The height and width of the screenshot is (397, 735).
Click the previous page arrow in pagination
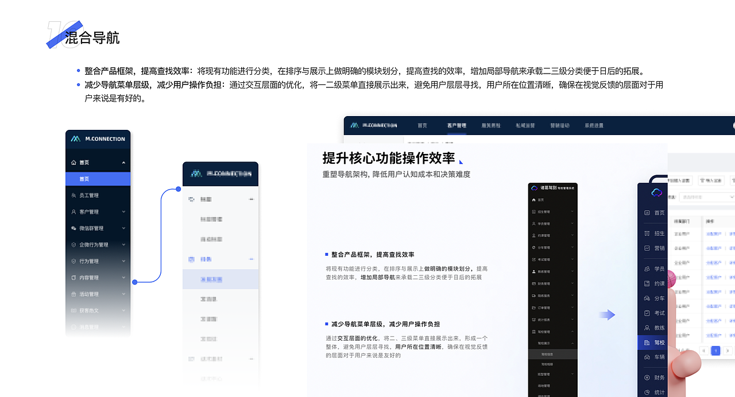click(x=703, y=350)
